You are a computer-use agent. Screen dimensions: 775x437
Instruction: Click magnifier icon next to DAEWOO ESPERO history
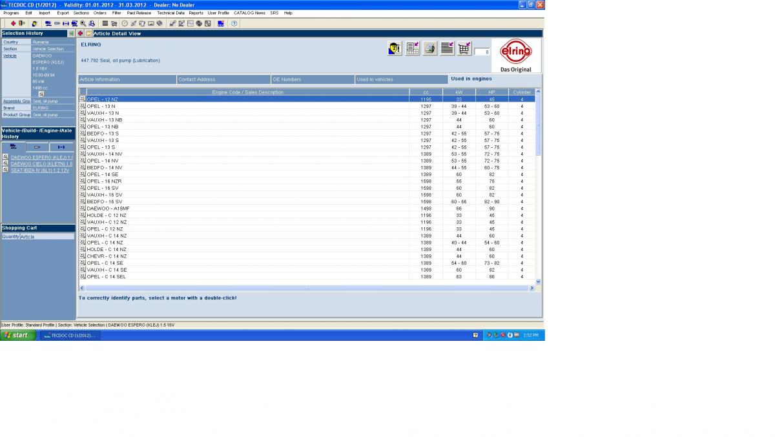pyautogui.click(x=5, y=157)
